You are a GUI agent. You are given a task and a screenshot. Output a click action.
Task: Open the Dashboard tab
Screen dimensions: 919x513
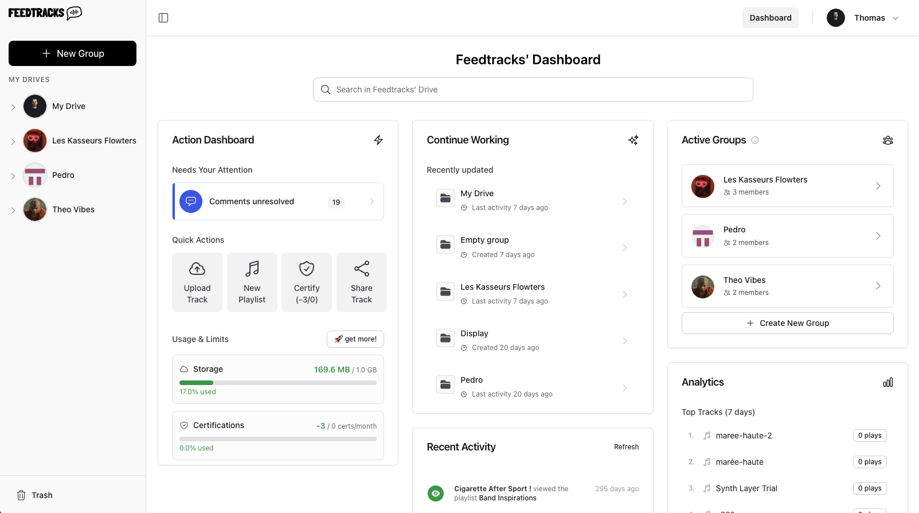click(x=771, y=18)
